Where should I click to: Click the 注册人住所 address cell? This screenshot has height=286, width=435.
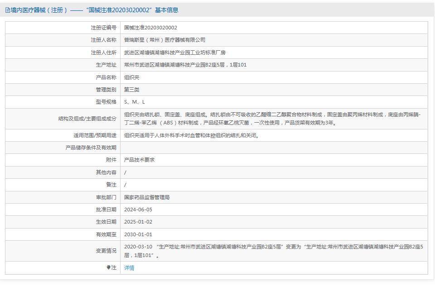point(176,52)
